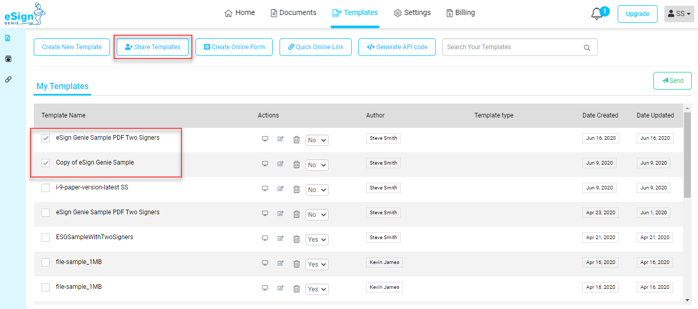Check the i-9-paper-version-latest SS checkbox
The image size is (698, 309).
click(46, 188)
